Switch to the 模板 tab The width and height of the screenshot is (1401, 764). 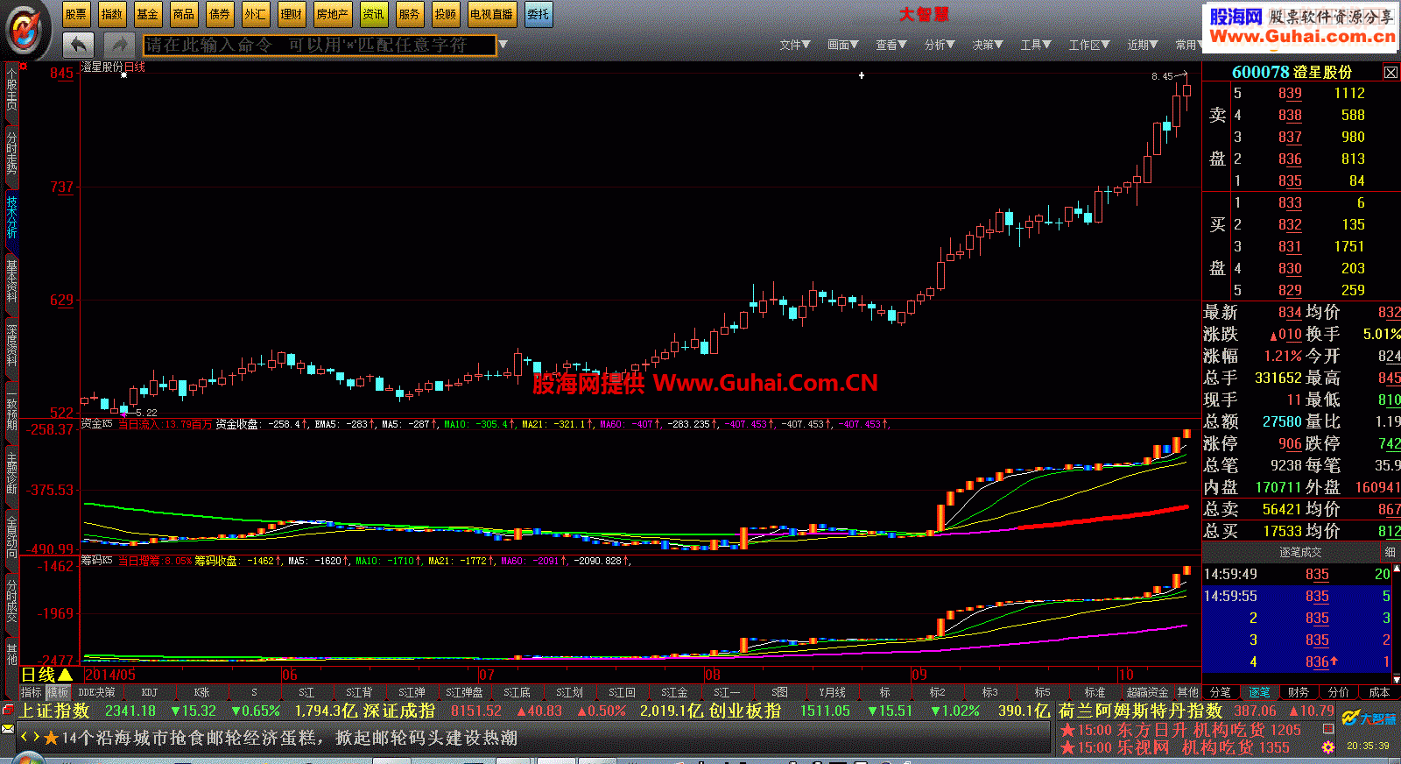click(x=57, y=692)
